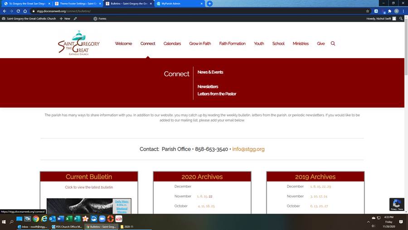Select Letters from the Pastor menu item
Image resolution: width=408 pixels, height=230 pixels.
point(217,94)
